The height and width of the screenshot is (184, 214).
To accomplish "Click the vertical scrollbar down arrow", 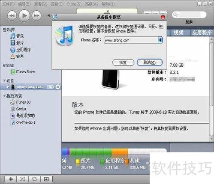I will [x=211, y=139].
